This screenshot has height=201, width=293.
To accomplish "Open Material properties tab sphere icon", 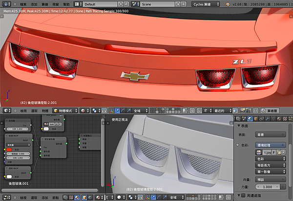I will [279, 119].
